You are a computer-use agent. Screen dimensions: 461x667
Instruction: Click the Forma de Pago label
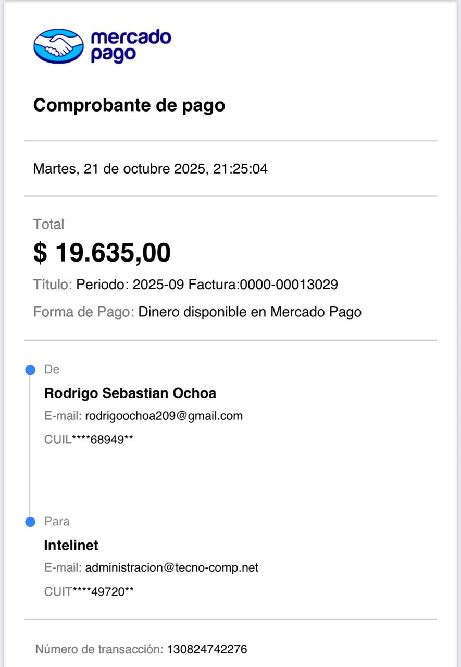(84, 312)
